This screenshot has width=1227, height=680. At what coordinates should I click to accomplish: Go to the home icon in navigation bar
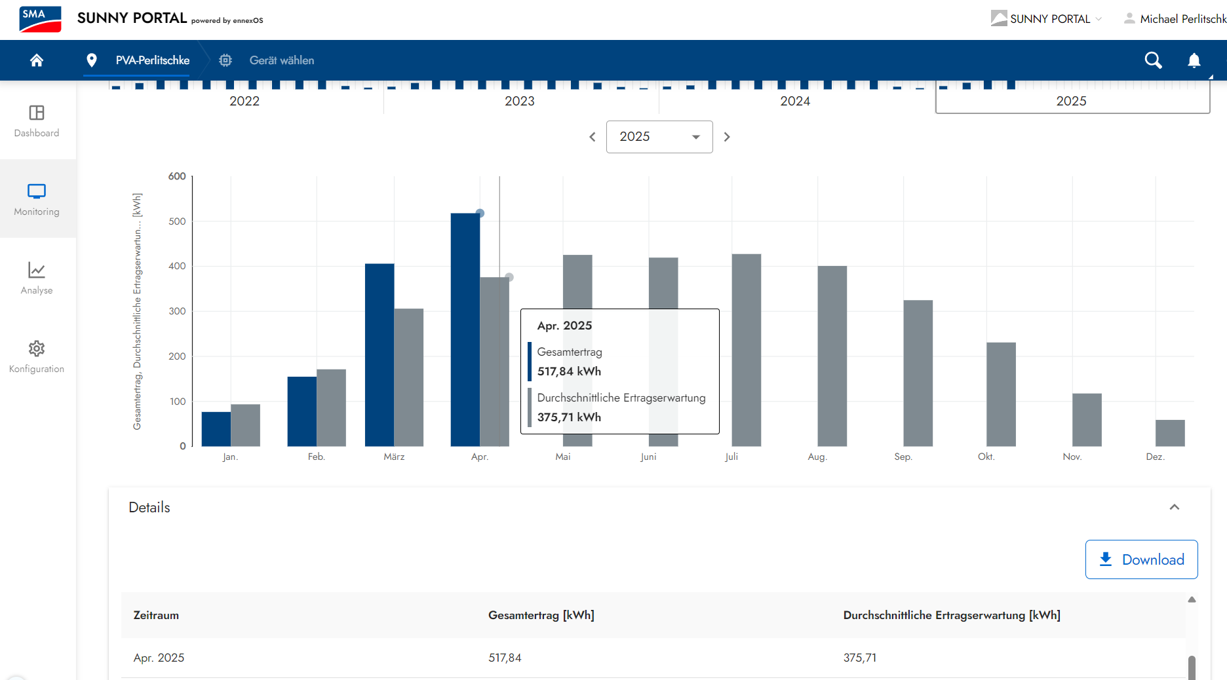click(x=37, y=60)
